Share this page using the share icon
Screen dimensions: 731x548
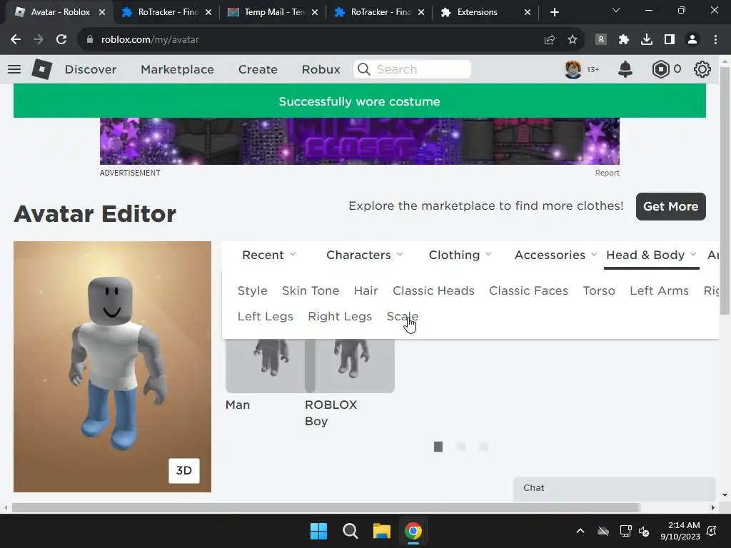[550, 40]
